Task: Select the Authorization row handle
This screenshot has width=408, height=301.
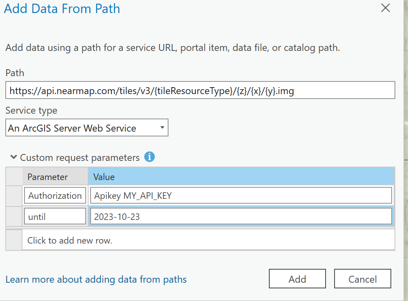Action: pos(13,196)
